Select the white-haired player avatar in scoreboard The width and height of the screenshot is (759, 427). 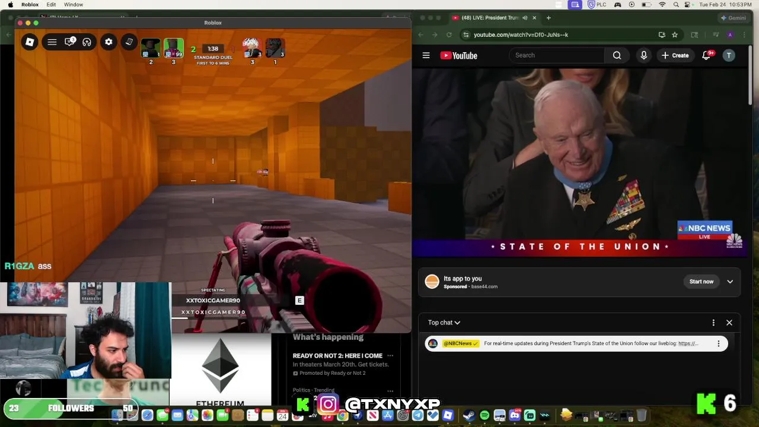[252, 49]
